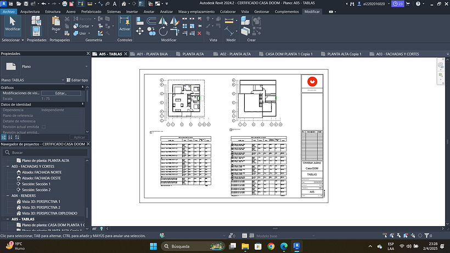The width and height of the screenshot is (450, 253).
Task: Open Google Chrome from taskbar
Action: coord(271,246)
